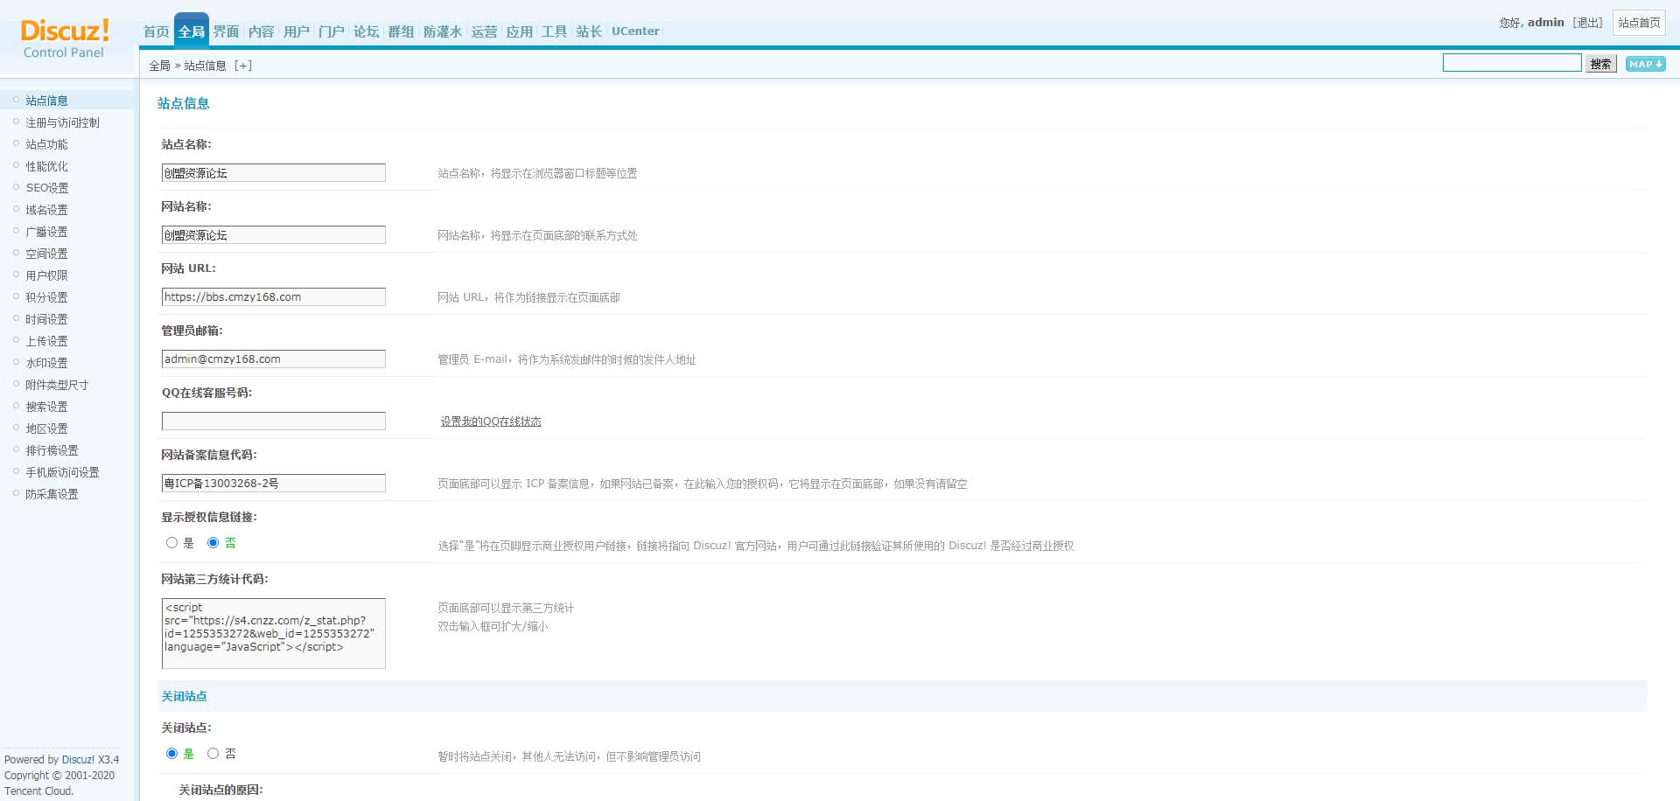Open the 站长 menu

pos(589,31)
